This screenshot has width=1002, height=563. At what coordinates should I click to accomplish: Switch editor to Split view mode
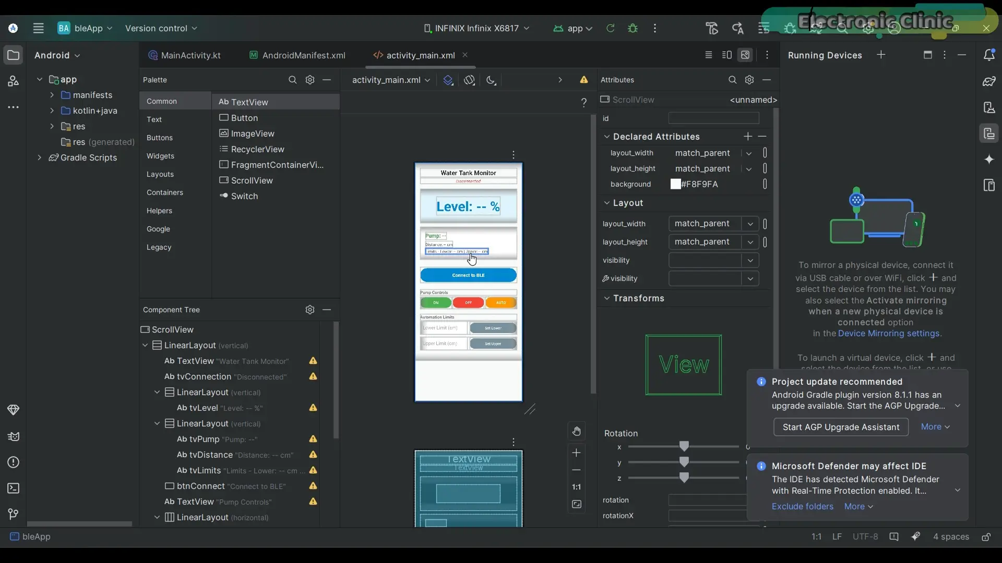(x=727, y=55)
